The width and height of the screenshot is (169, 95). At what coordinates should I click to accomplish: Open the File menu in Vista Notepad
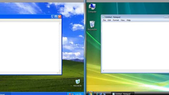pos(104,20)
